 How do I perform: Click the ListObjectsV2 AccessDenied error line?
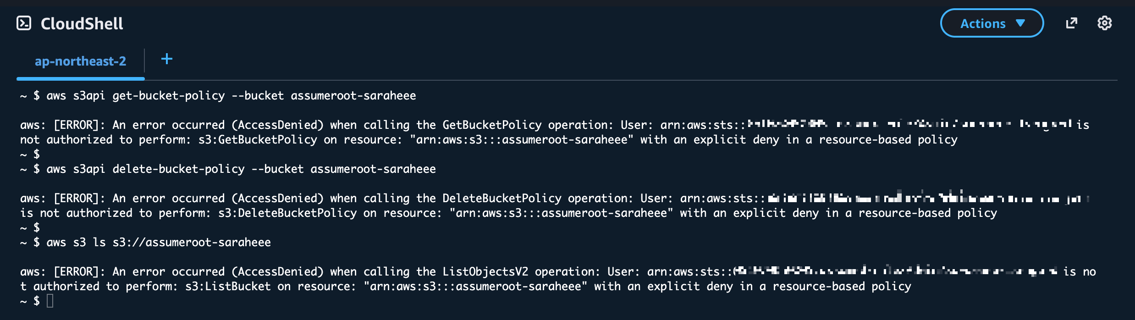click(558, 271)
